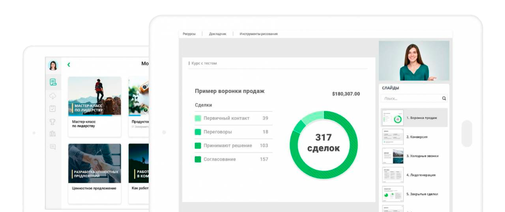The image size is (505, 212).
Task: Click the presenter video thumbnail
Action: (414, 61)
